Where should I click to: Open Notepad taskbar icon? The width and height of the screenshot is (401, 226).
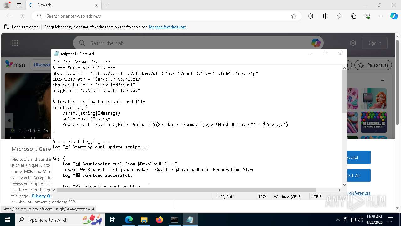pos(190,220)
